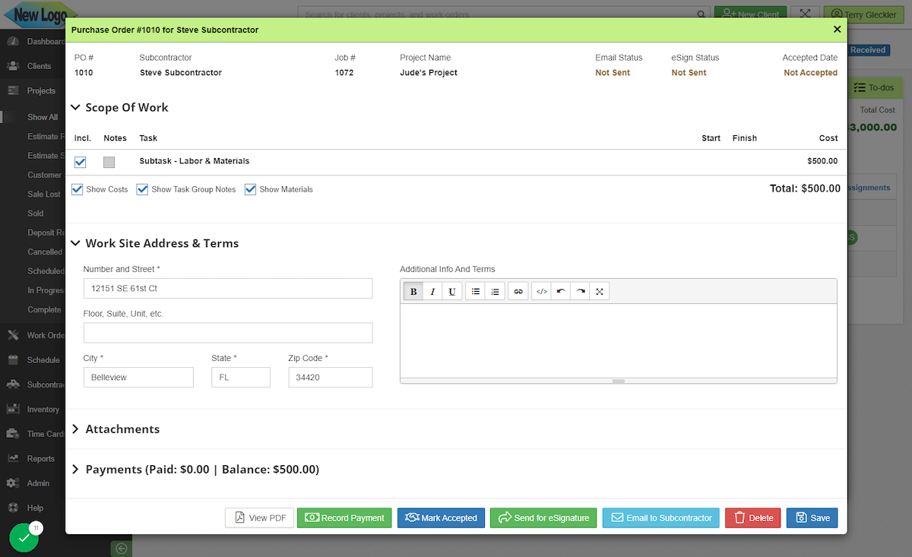Insert a numbered list in editor
Image resolution: width=912 pixels, height=557 pixels.
coord(495,291)
